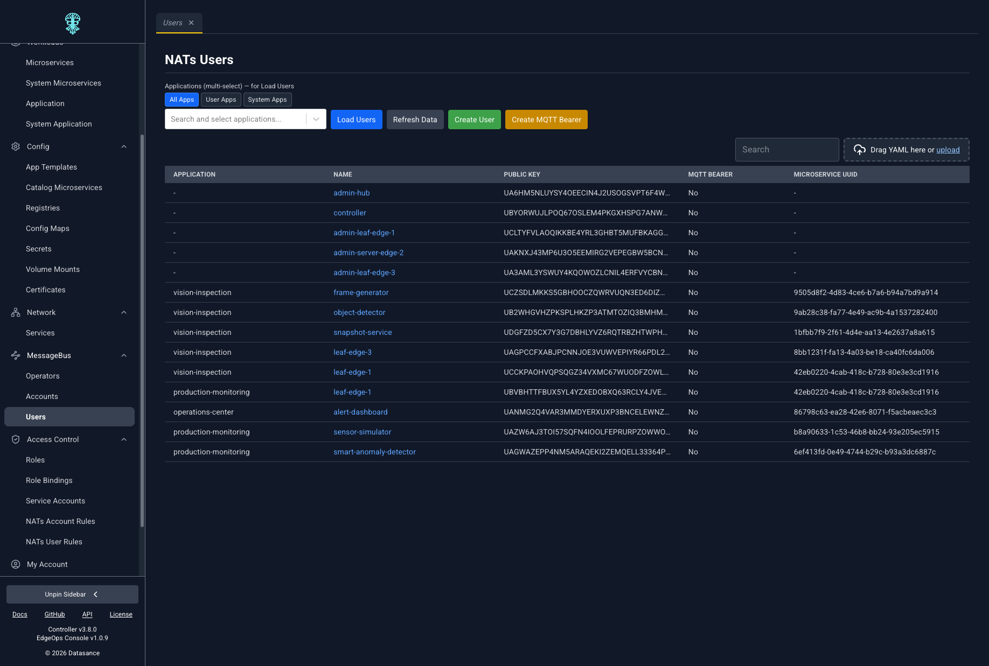Screen dimensions: 989x666
Task: Open the License link
Action: [121, 614]
